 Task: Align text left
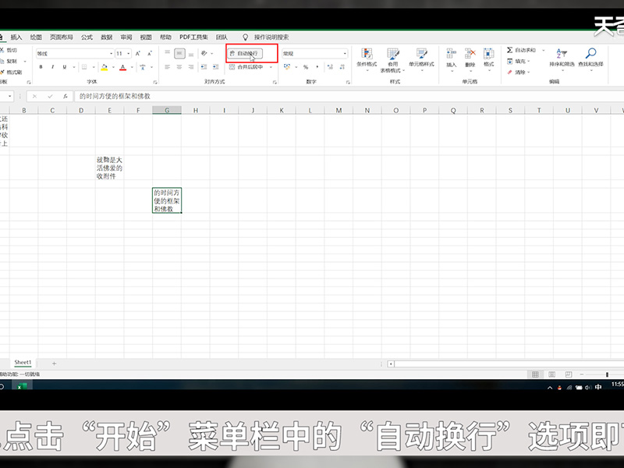pyautogui.click(x=168, y=67)
